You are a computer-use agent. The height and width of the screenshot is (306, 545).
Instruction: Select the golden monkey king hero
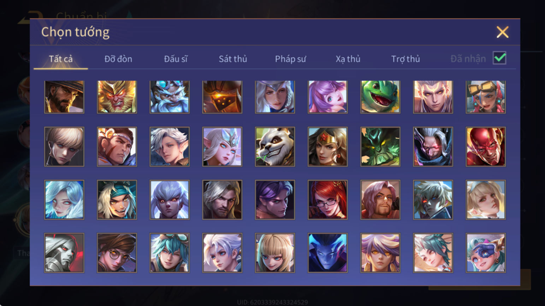117,97
